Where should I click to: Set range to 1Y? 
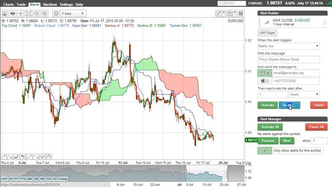17,179
